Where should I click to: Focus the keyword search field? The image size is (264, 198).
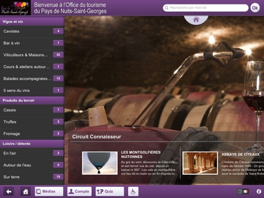(206, 8)
